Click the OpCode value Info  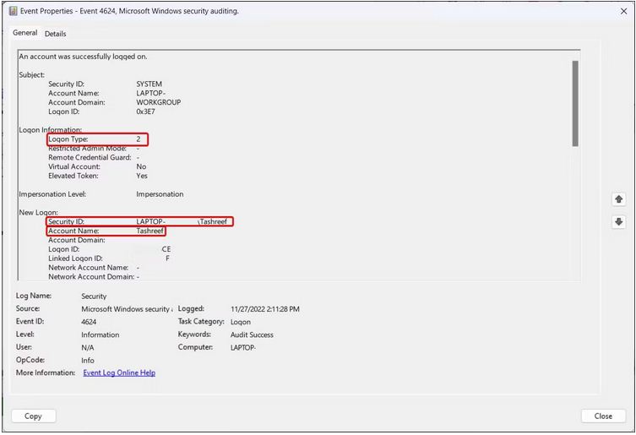click(x=88, y=361)
